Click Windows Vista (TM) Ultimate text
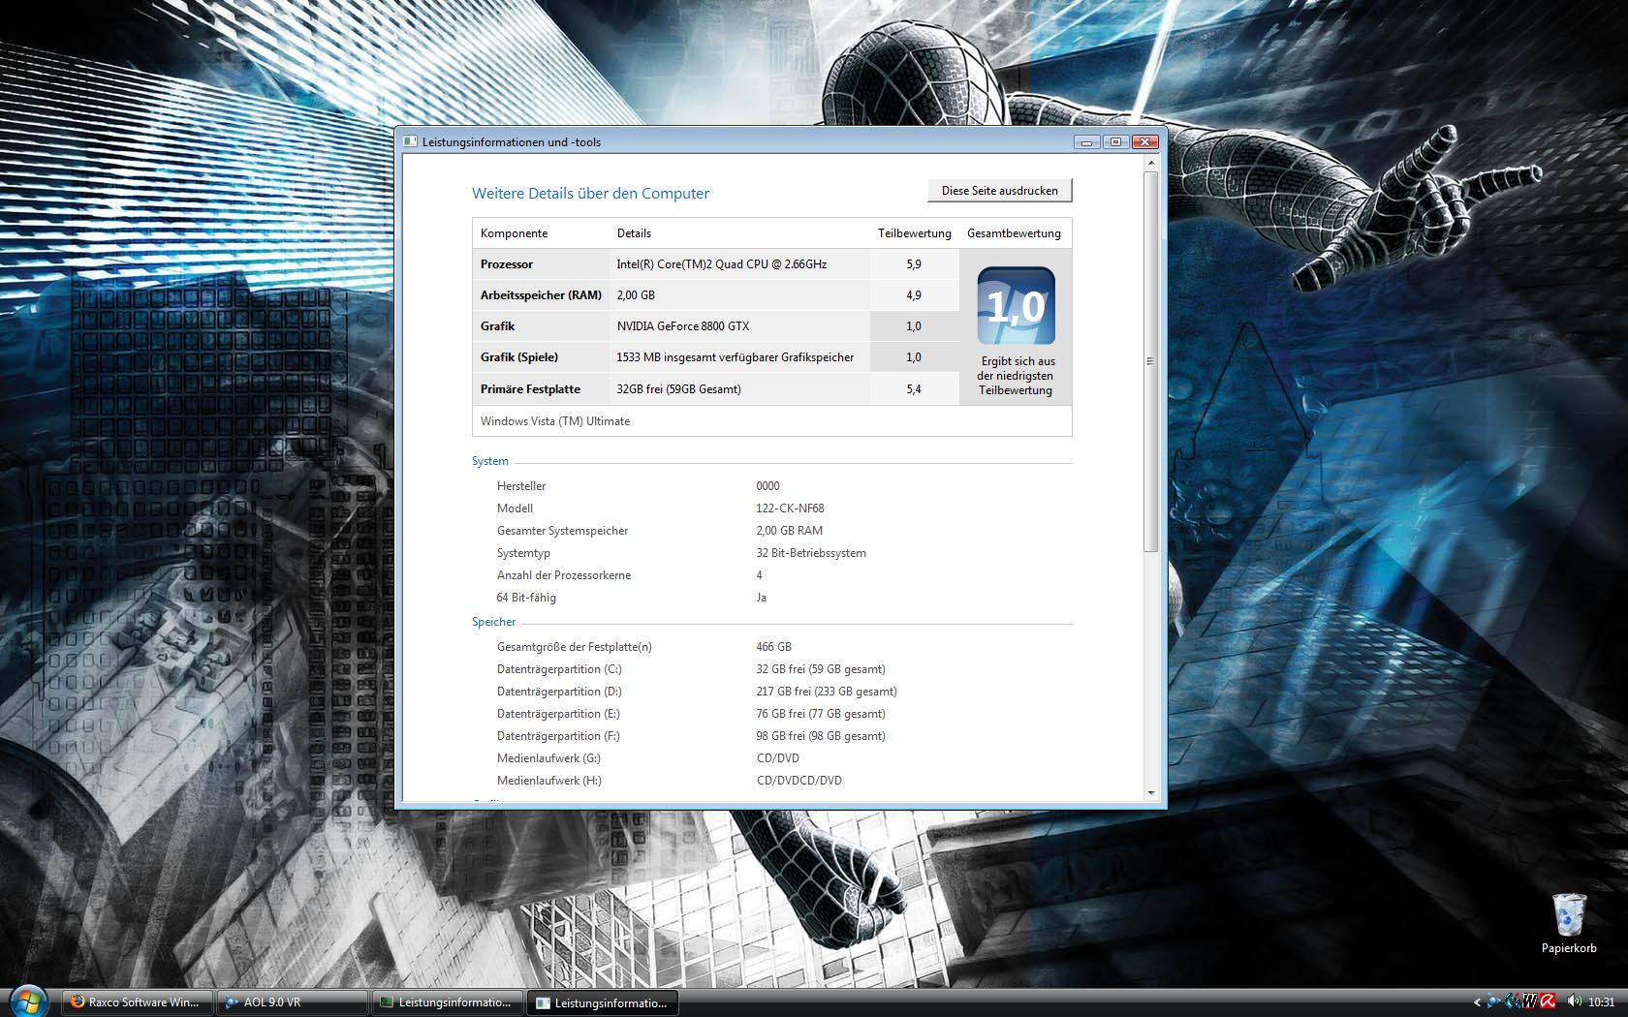The image size is (1628, 1017). [x=555, y=421]
